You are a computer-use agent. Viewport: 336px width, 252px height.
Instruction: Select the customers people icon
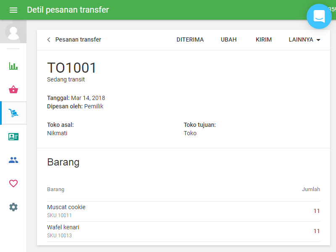tap(13, 160)
